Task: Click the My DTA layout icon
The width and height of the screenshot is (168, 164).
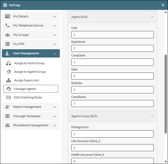Action: coord(8,44)
